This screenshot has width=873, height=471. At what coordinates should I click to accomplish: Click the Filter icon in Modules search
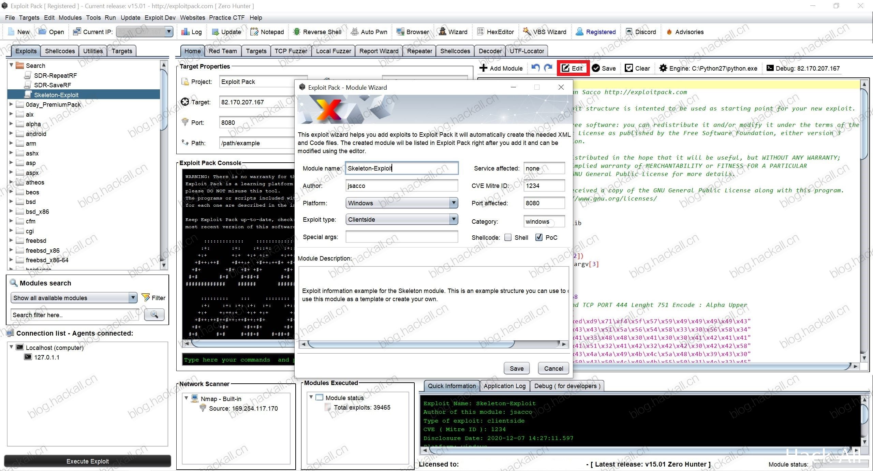[146, 298]
